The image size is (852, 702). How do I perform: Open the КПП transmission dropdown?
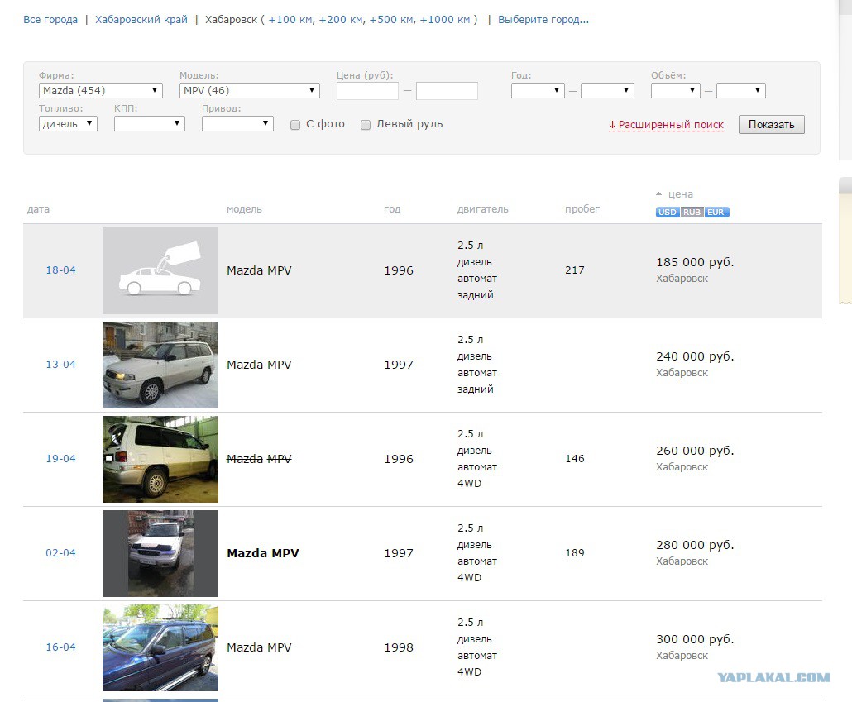click(150, 124)
